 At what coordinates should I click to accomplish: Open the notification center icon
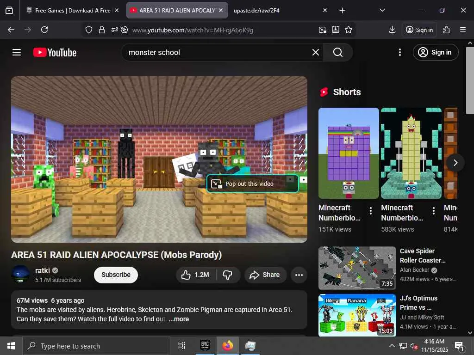459,346
